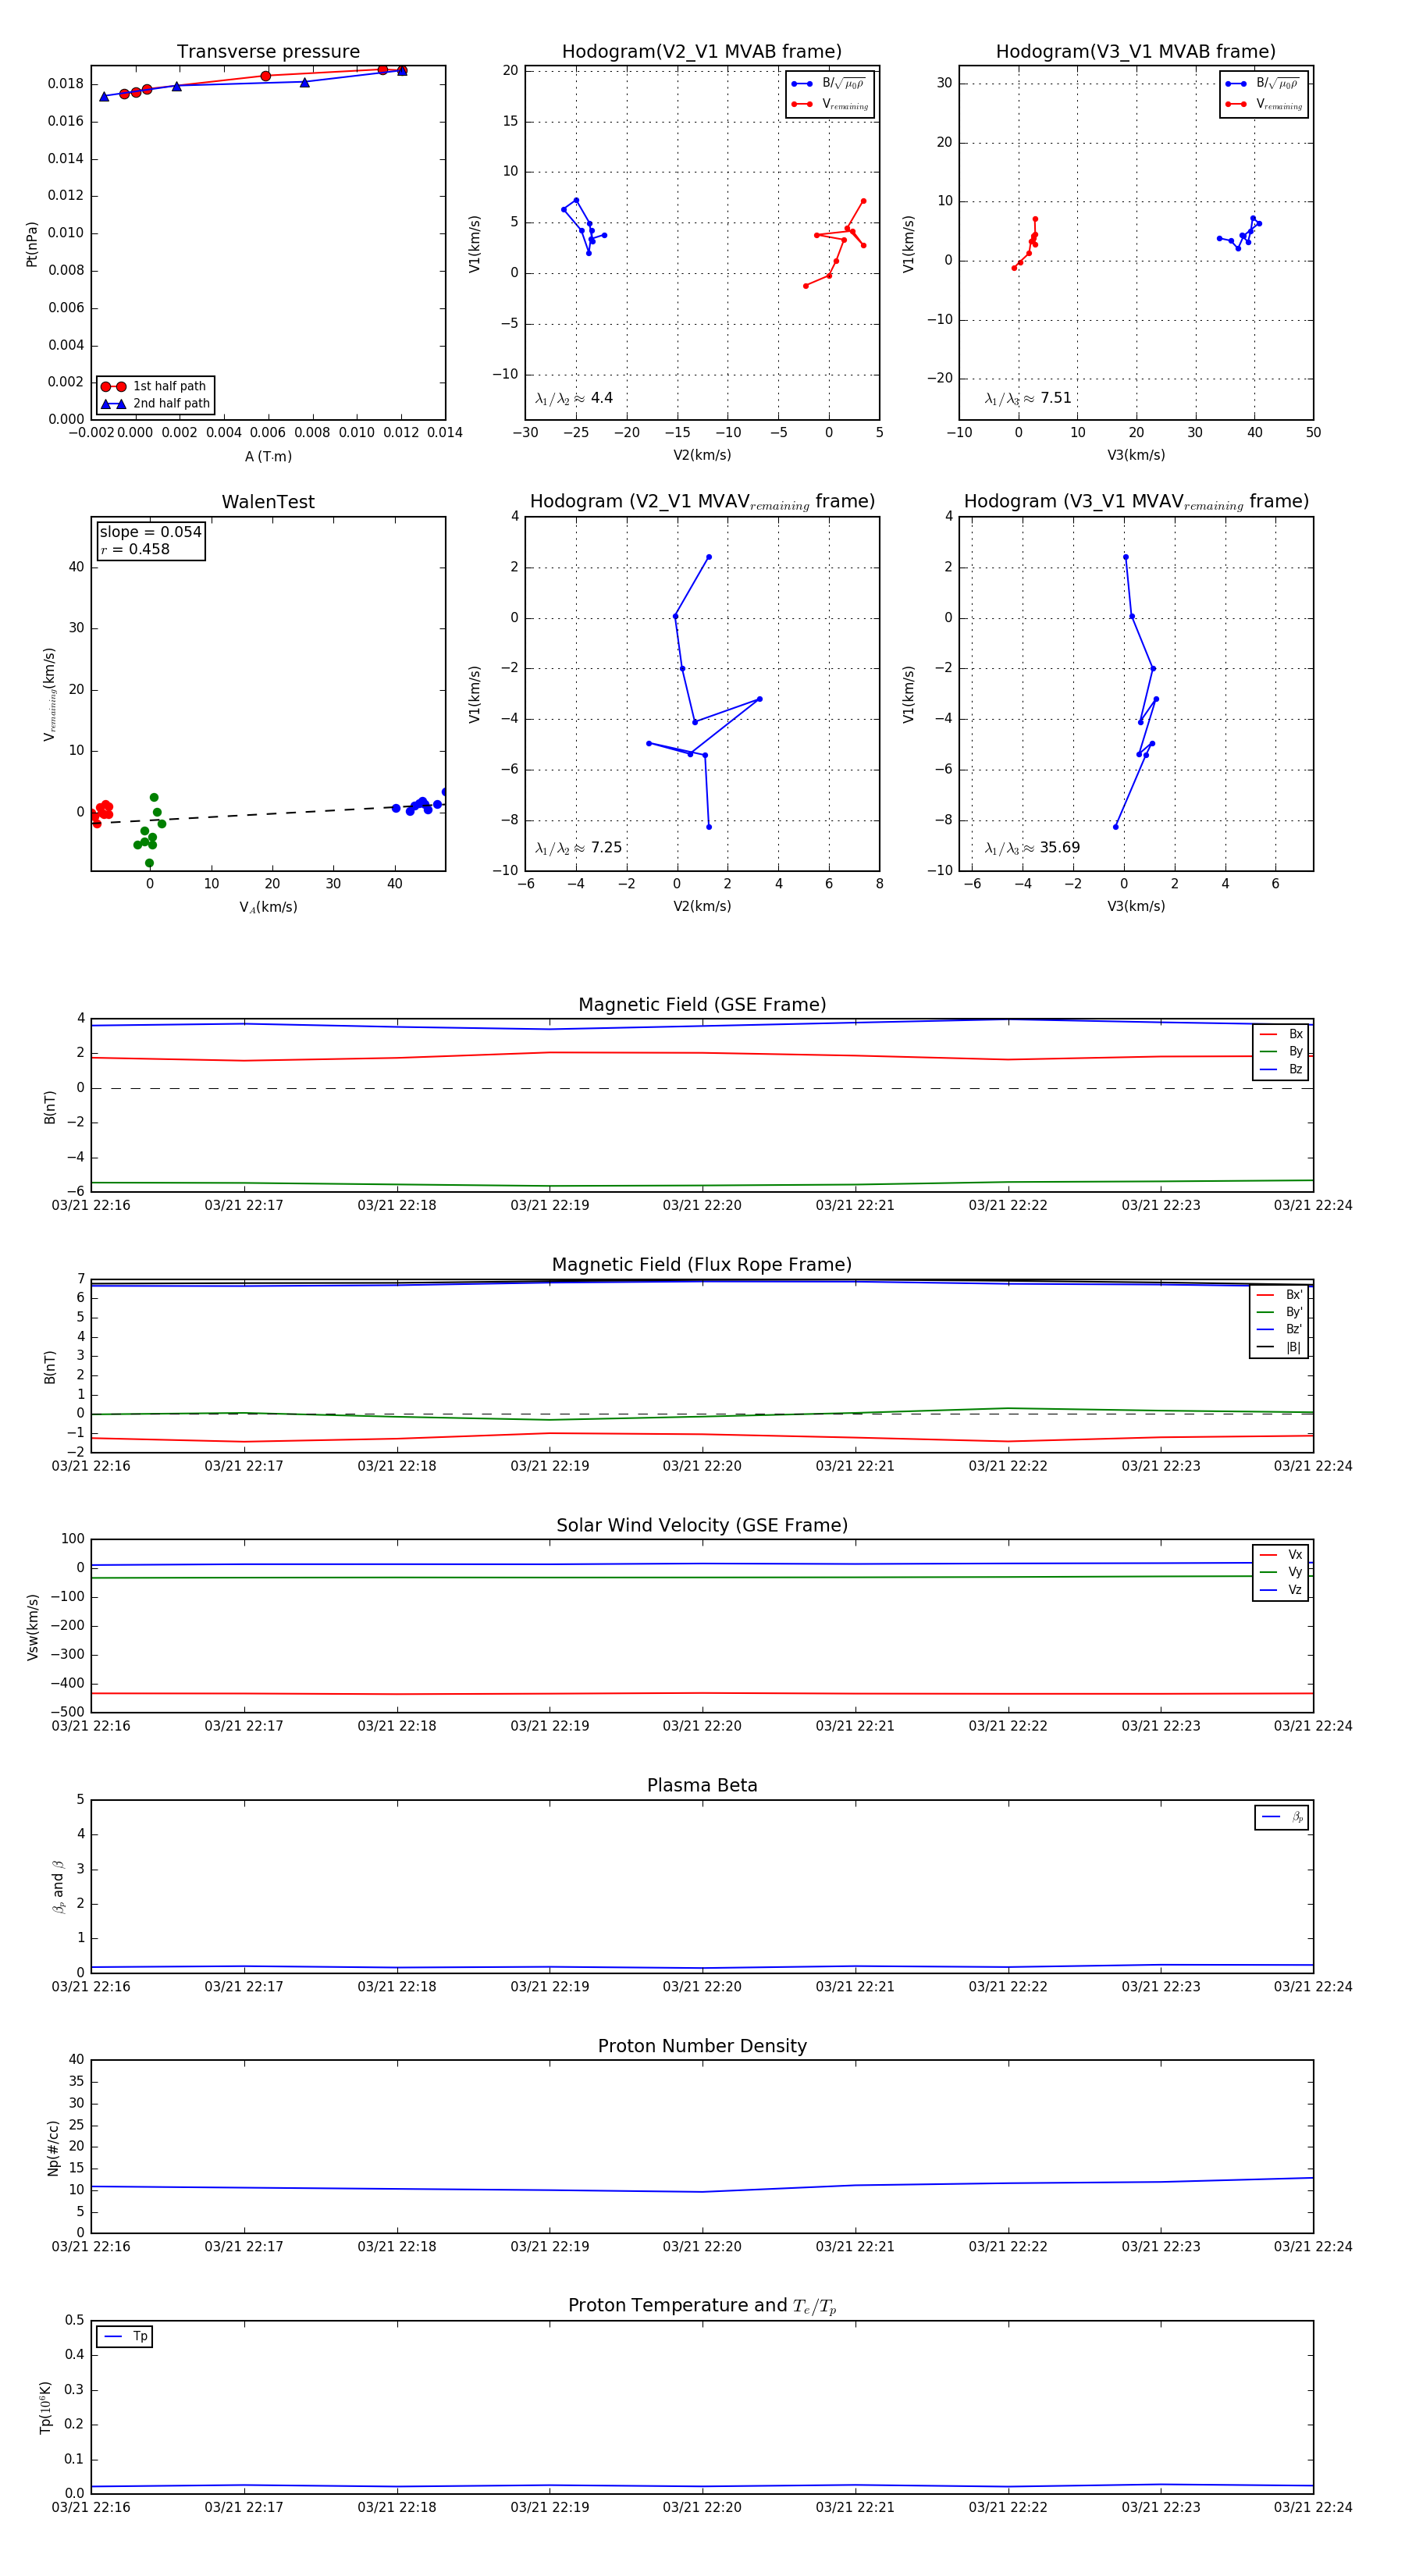Select V_remaining legend entry in V2_V1 MVAB hodogram
Screen dimensions: 1405x2576
(x=830, y=104)
